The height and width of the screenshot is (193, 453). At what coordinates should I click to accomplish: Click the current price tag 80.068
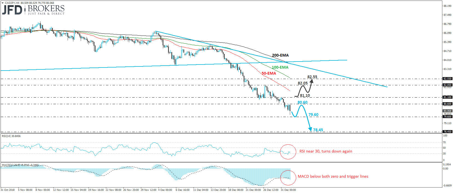coord(448,111)
